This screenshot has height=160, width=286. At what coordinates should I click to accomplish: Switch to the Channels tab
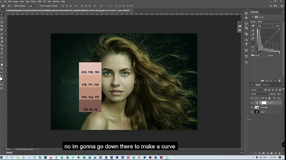coord(266,85)
